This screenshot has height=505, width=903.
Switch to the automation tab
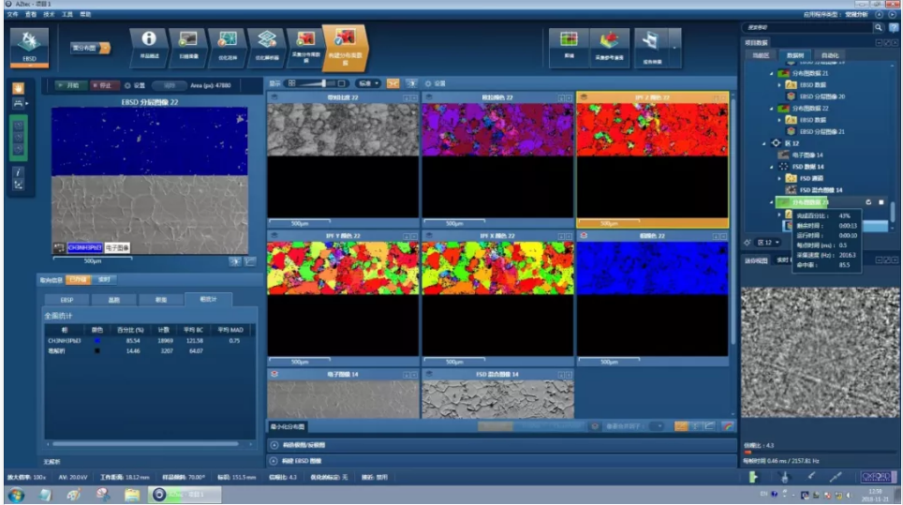pos(830,55)
